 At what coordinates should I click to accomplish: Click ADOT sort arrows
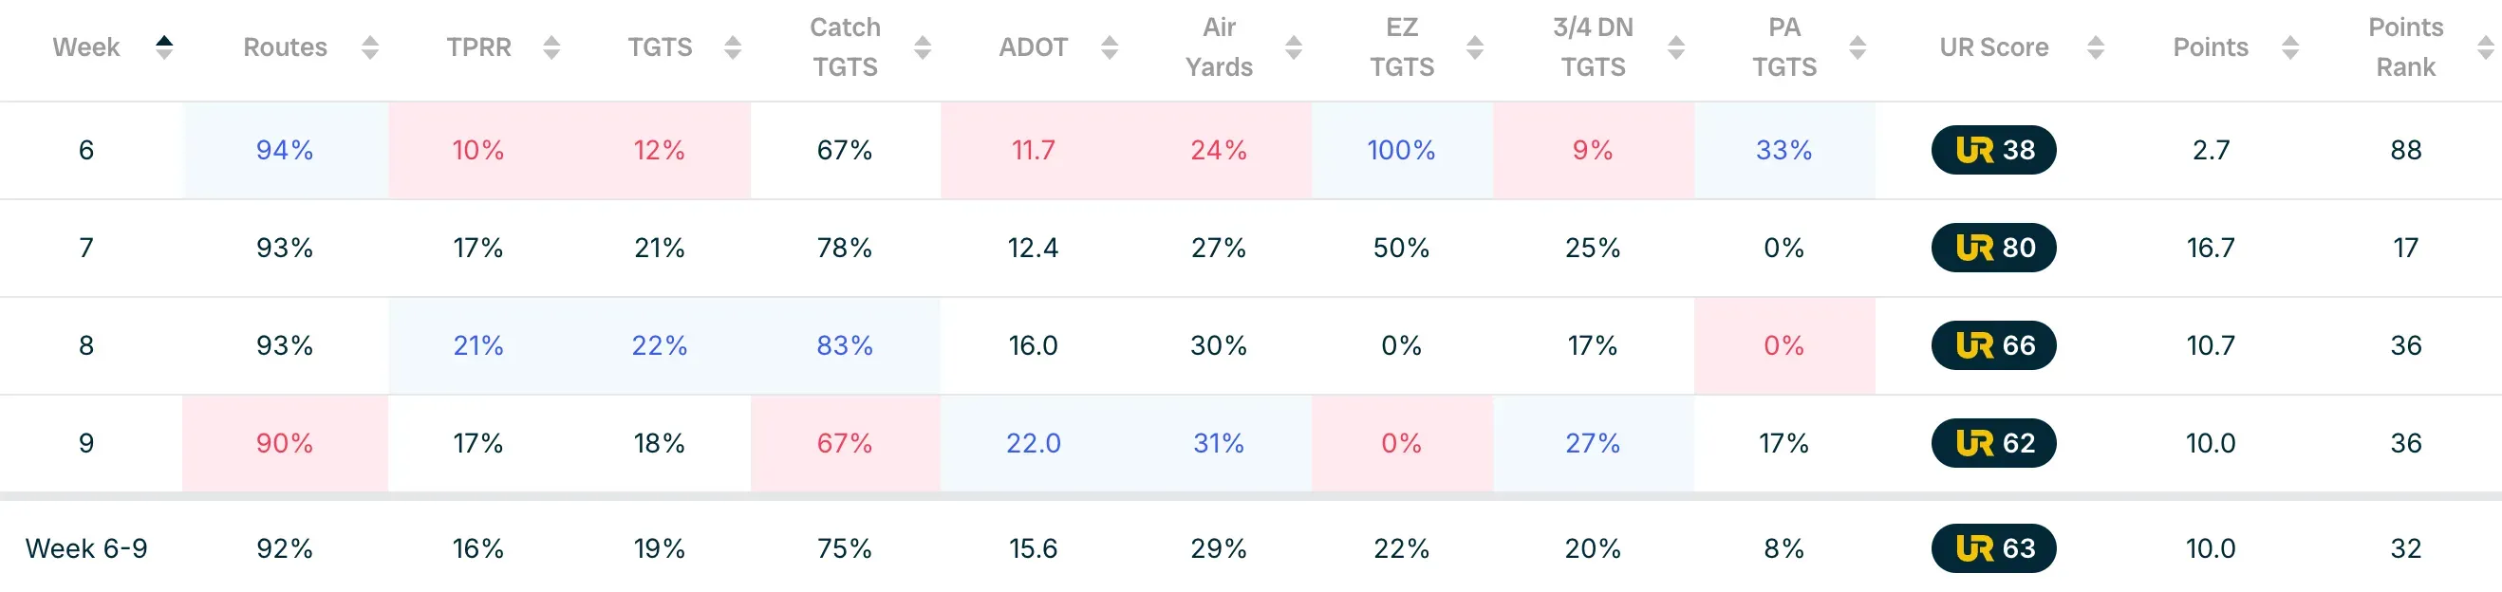click(x=1110, y=46)
